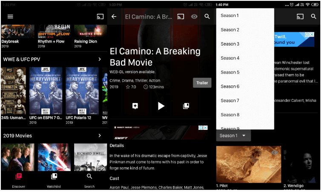Click the battery icon in right status bar
Viewport: 322px width, 192px height.
point(315,5)
